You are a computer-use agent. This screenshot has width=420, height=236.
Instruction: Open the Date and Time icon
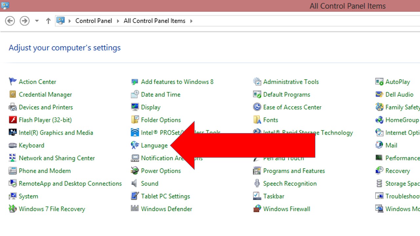(135, 94)
